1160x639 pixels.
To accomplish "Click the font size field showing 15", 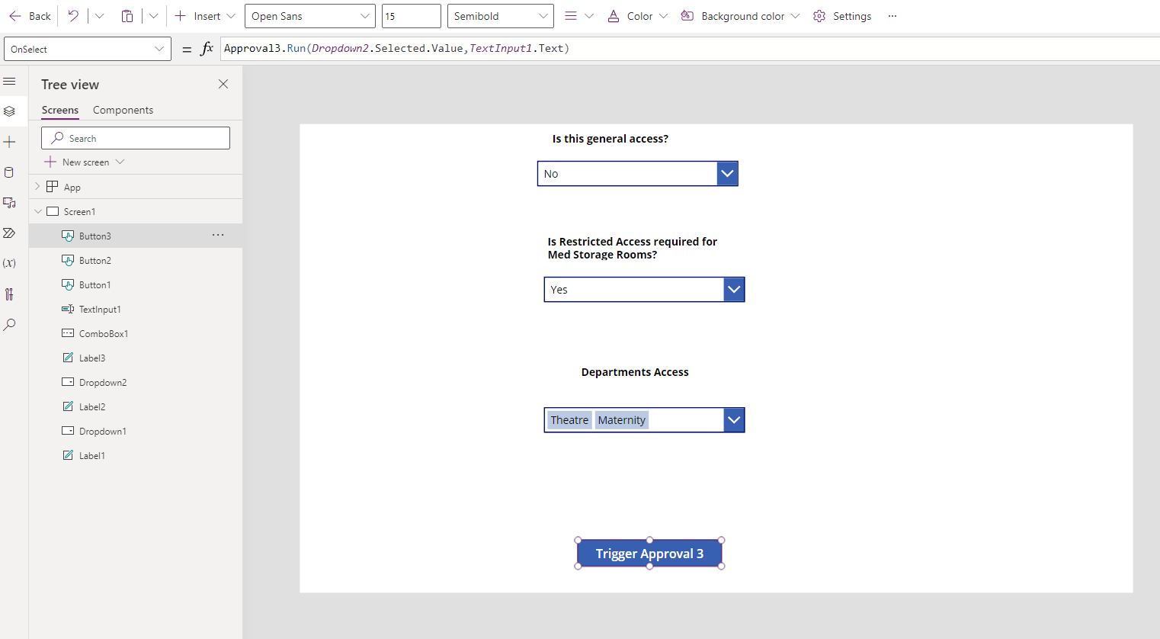I will coord(412,16).
